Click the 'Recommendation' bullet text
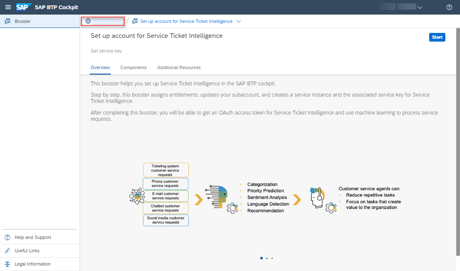The width and height of the screenshot is (460, 271). [x=266, y=211]
